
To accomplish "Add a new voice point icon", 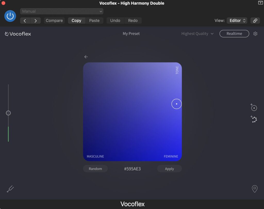I will (x=254, y=107).
